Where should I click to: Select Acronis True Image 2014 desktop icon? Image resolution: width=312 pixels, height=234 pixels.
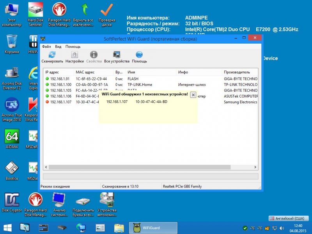(12, 110)
